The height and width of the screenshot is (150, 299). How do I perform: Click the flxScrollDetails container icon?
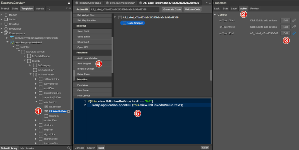pyautogui.click(x=35, y=75)
